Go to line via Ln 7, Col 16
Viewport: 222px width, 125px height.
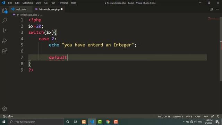pos(164,117)
